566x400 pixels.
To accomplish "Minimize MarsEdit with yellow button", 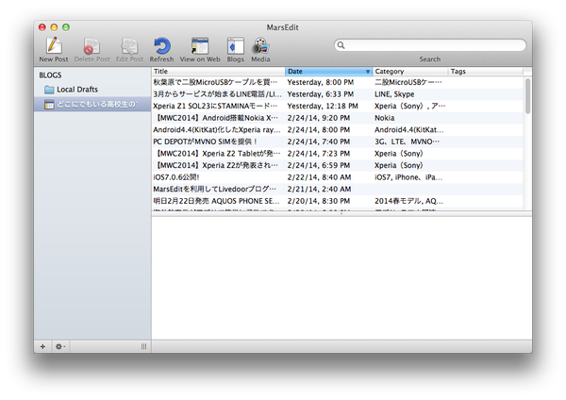I will 54,27.
